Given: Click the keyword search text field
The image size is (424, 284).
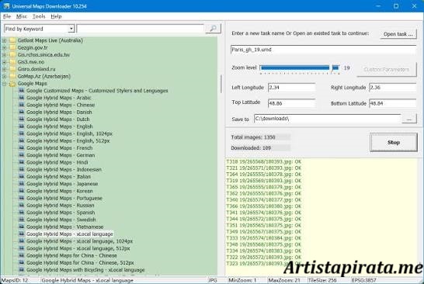Looking at the screenshot, I should pyautogui.click(x=140, y=29).
